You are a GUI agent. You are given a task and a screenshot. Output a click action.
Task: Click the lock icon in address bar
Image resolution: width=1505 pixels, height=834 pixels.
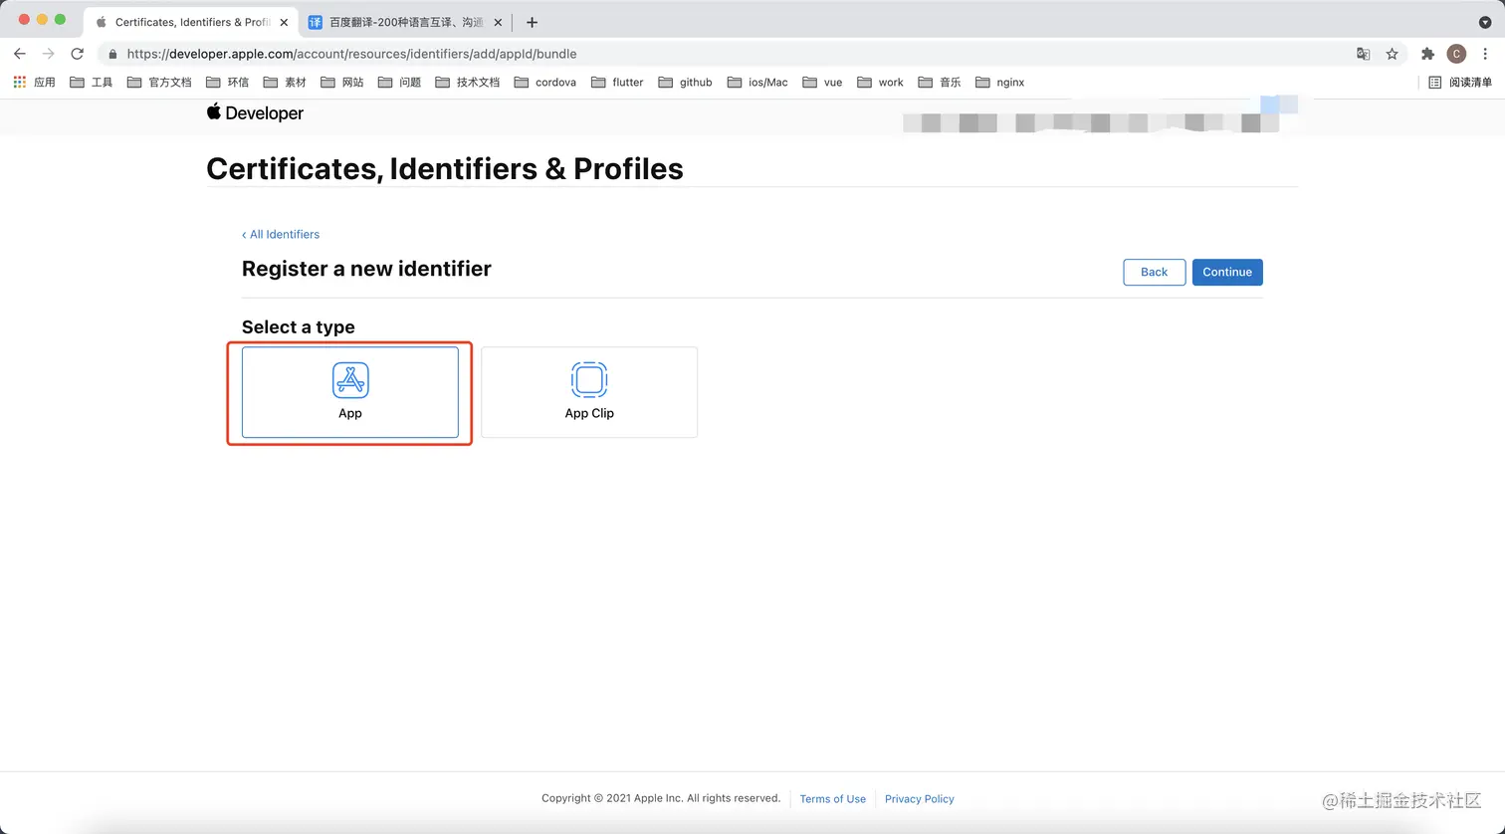click(112, 54)
